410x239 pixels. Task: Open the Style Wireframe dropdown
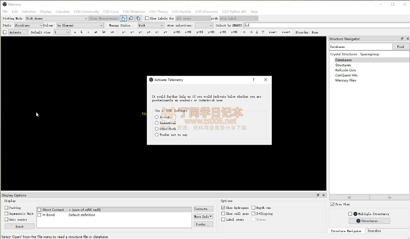(x=28, y=25)
